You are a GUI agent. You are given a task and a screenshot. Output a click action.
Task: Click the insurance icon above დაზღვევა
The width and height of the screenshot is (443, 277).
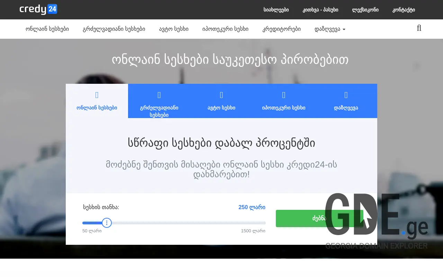point(346,94)
